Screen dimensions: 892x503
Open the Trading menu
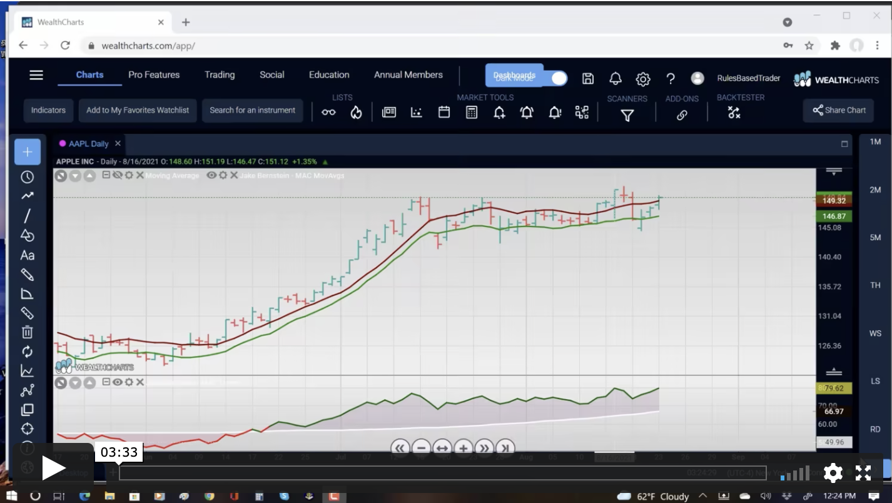220,74
